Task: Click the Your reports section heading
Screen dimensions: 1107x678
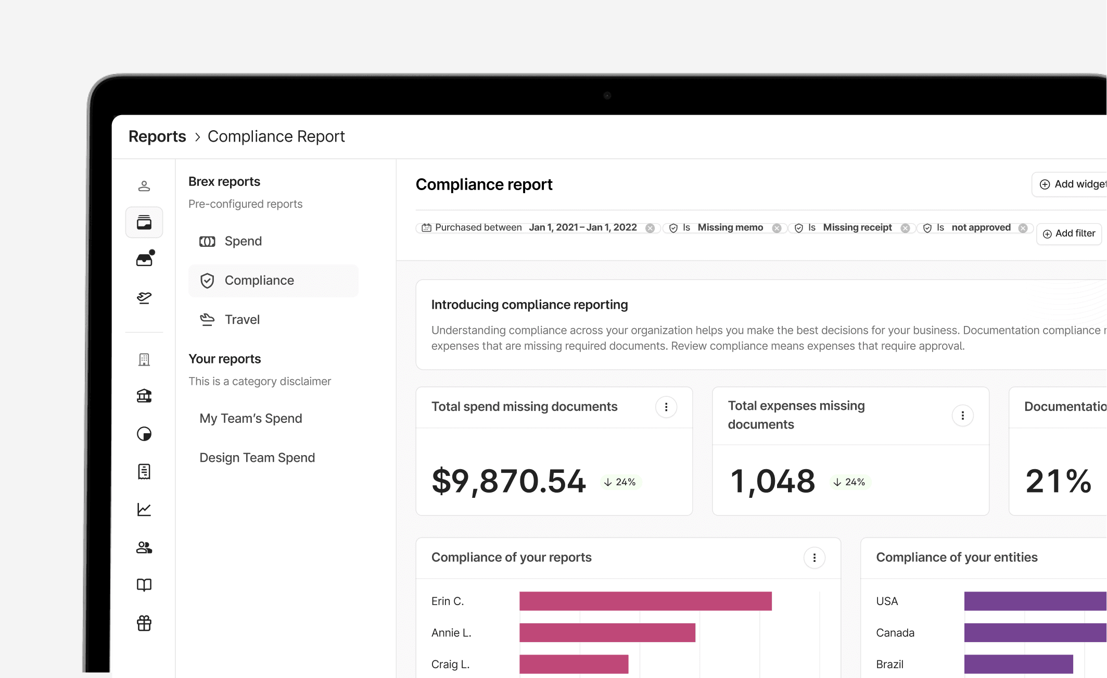Action: (x=224, y=359)
